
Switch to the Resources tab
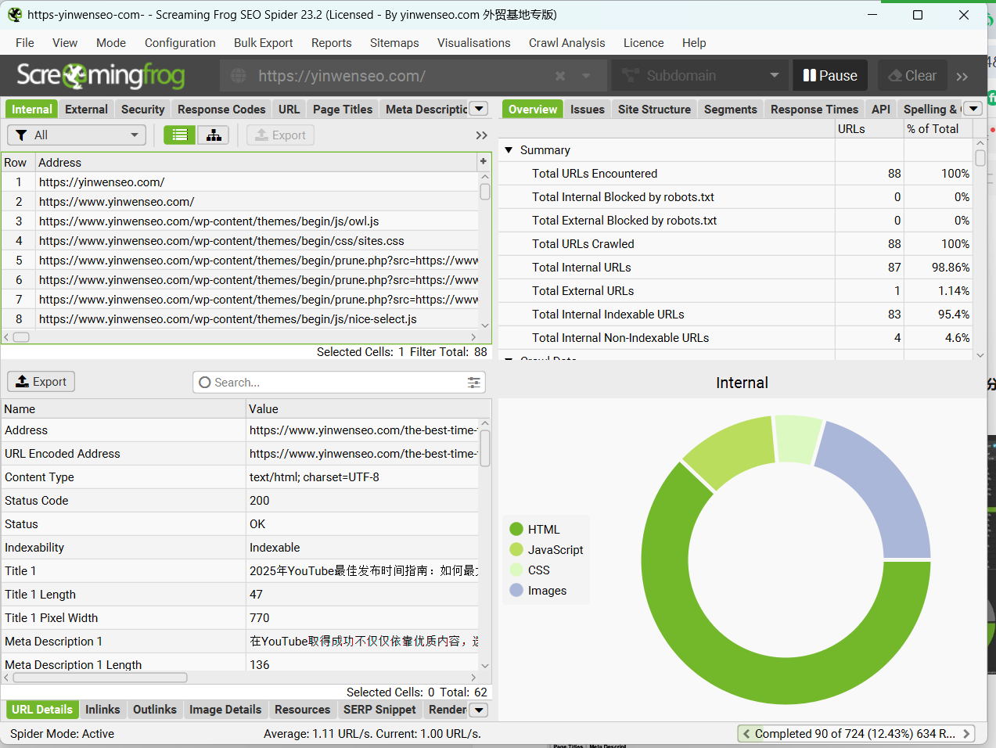(x=302, y=710)
